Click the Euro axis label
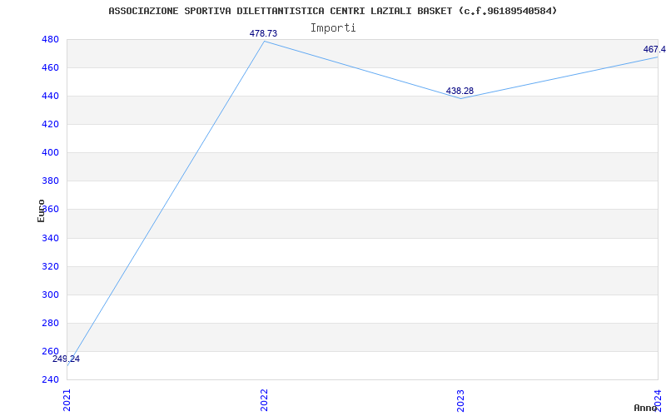Screen dimensions: 666x416 pos(41,210)
